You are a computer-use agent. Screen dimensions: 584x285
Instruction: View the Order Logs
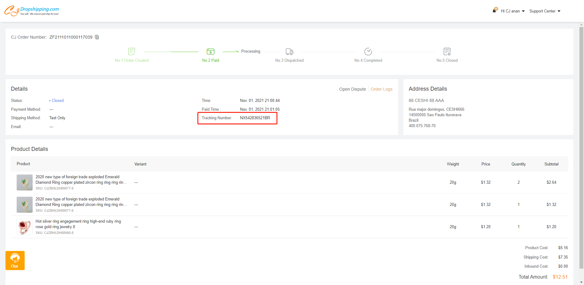pyautogui.click(x=381, y=89)
